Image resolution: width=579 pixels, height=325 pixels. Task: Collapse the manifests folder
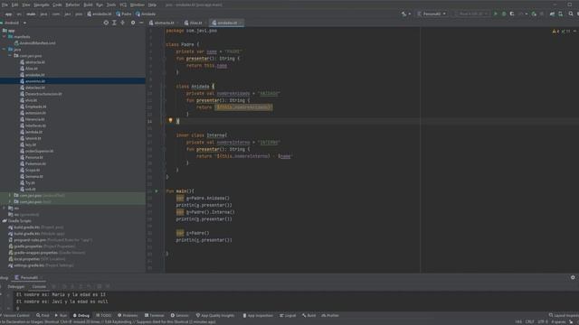coord(4,37)
